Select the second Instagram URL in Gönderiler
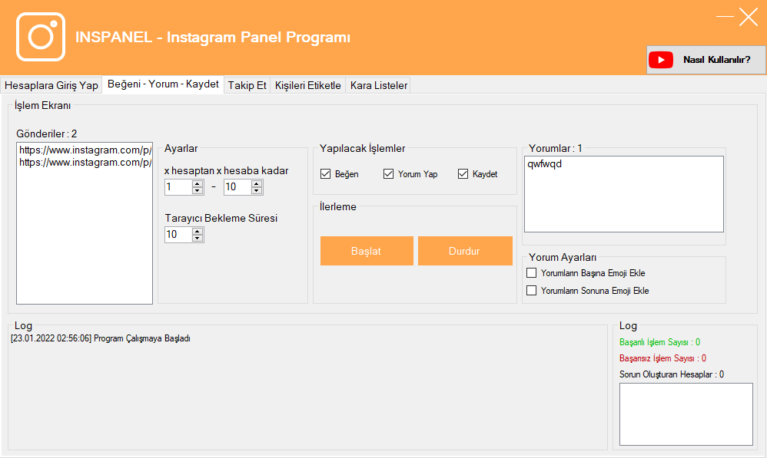This screenshot has height=458, width=767. pos(85,162)
